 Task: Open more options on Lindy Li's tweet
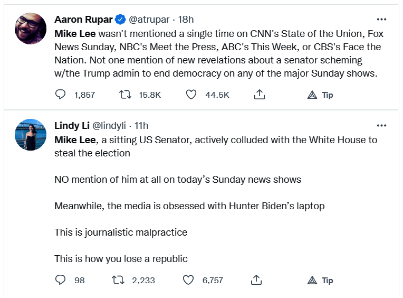pyautogui.click(x=381, y=126)
